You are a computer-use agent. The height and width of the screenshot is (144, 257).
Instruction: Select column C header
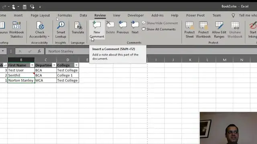click(x=45, y=60)
